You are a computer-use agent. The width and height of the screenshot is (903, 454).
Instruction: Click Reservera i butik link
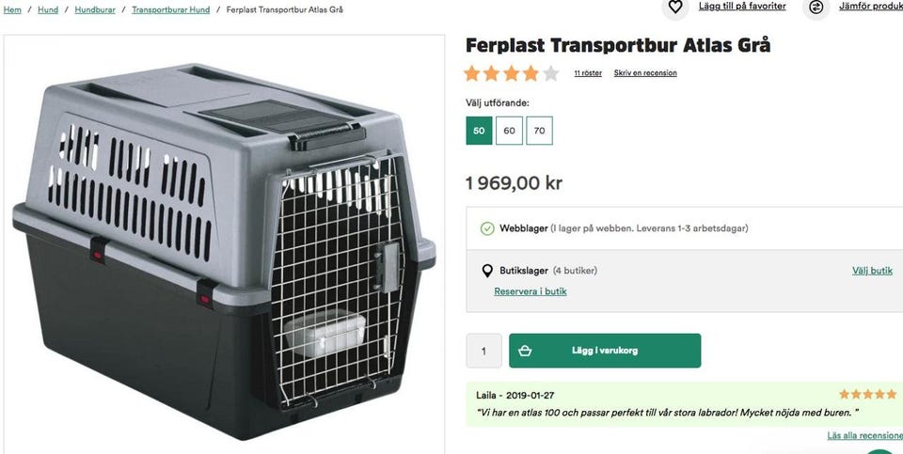tap(531, 291)
